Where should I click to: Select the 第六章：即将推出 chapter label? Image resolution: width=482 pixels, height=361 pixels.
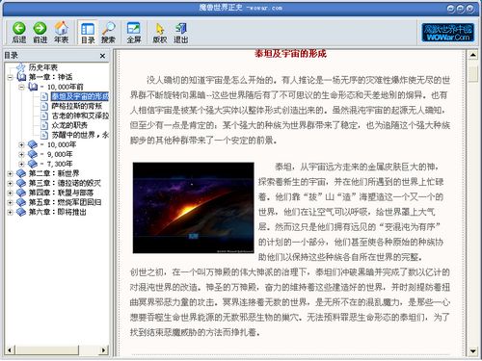pos(58,212)
